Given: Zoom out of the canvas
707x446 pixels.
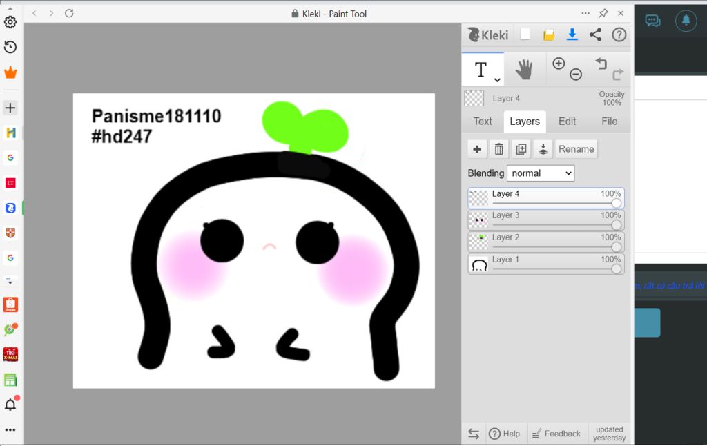Looking at the screenshot, I should [x=576, y=75].
